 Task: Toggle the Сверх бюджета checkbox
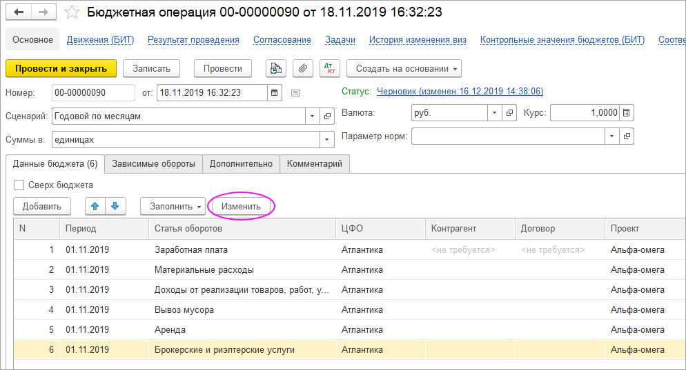coord(19,185)
